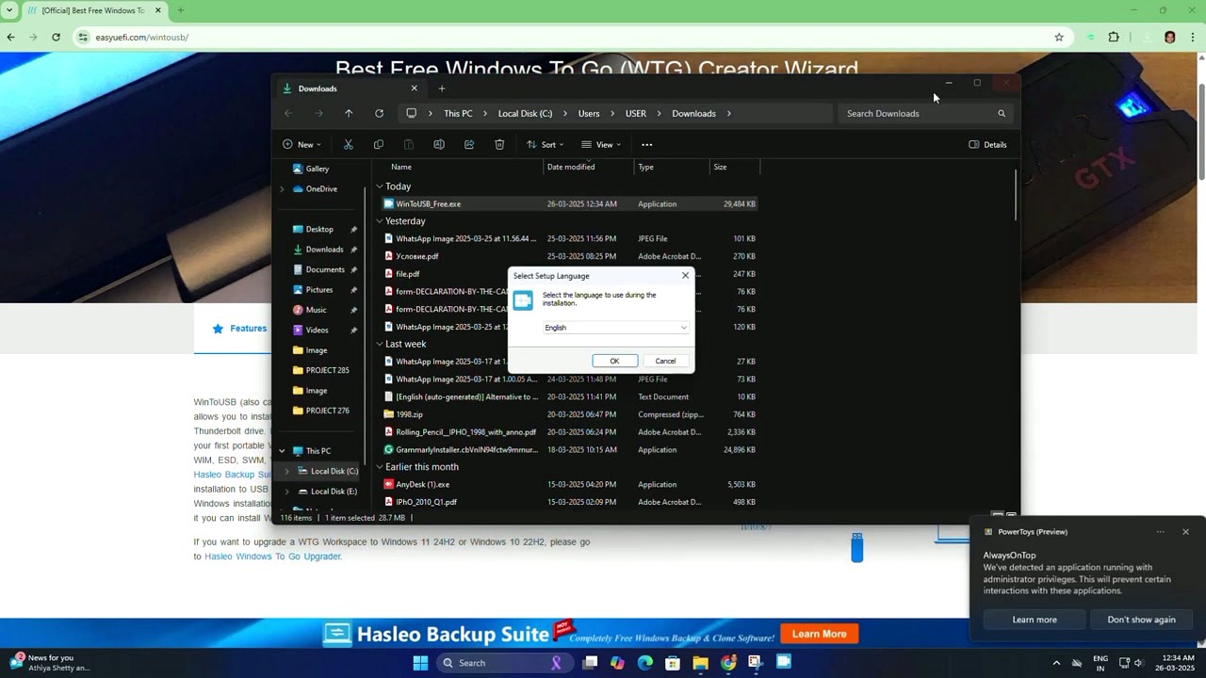1206x678 pixels.
Task: Navigate to Users in the breadcrumb path
Action: (588, 113)
